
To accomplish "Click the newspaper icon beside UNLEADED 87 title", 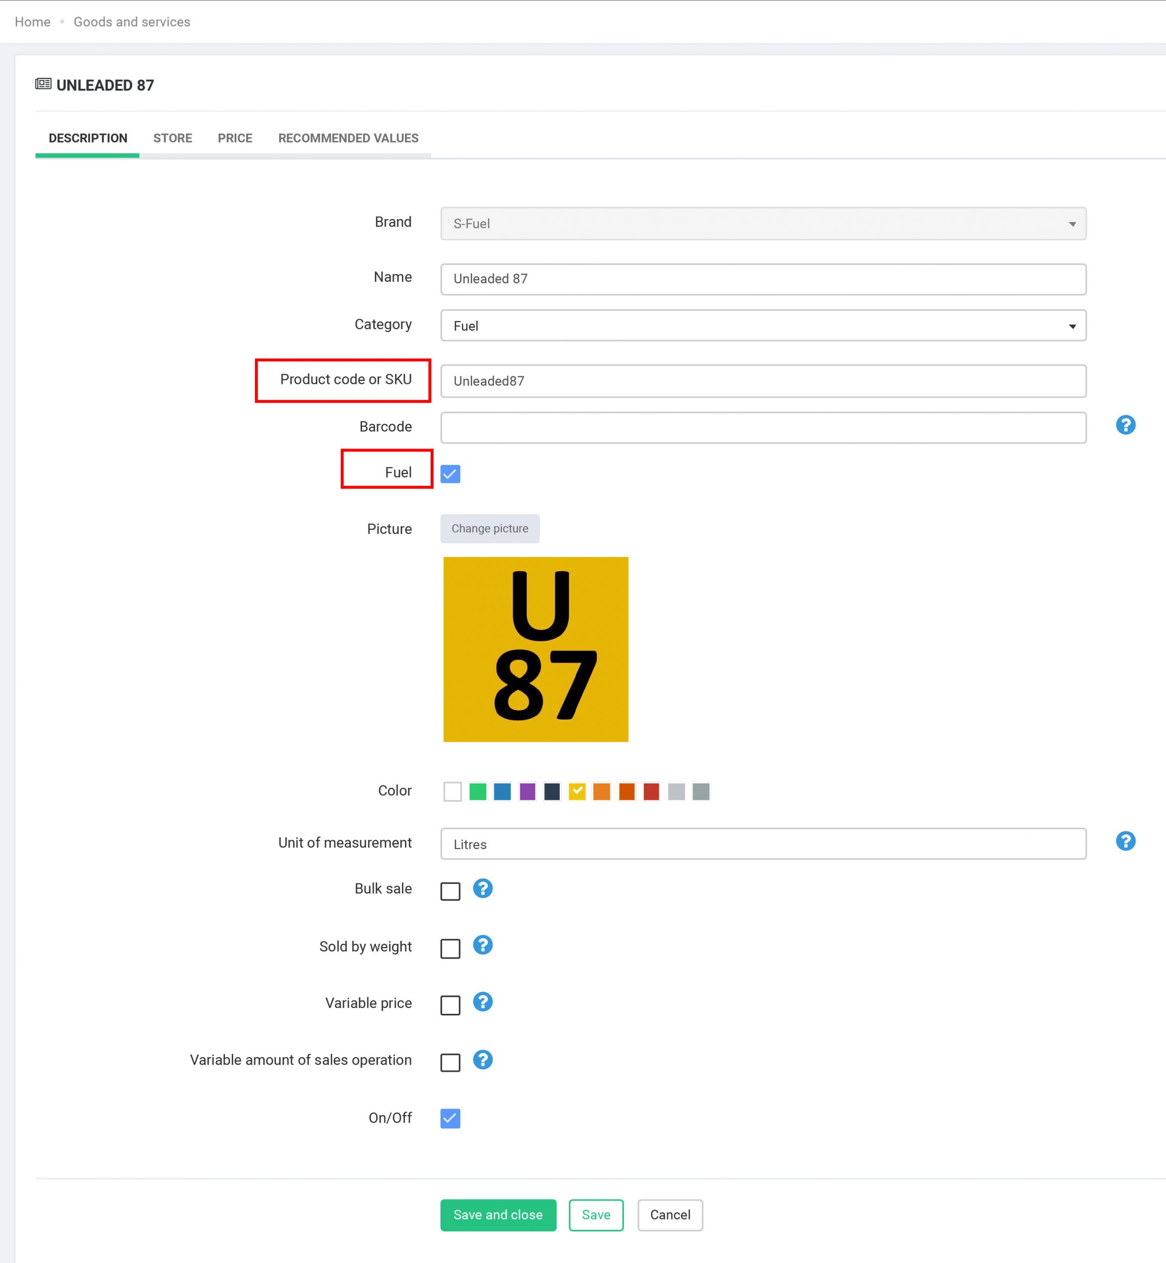I will [43, 84].
